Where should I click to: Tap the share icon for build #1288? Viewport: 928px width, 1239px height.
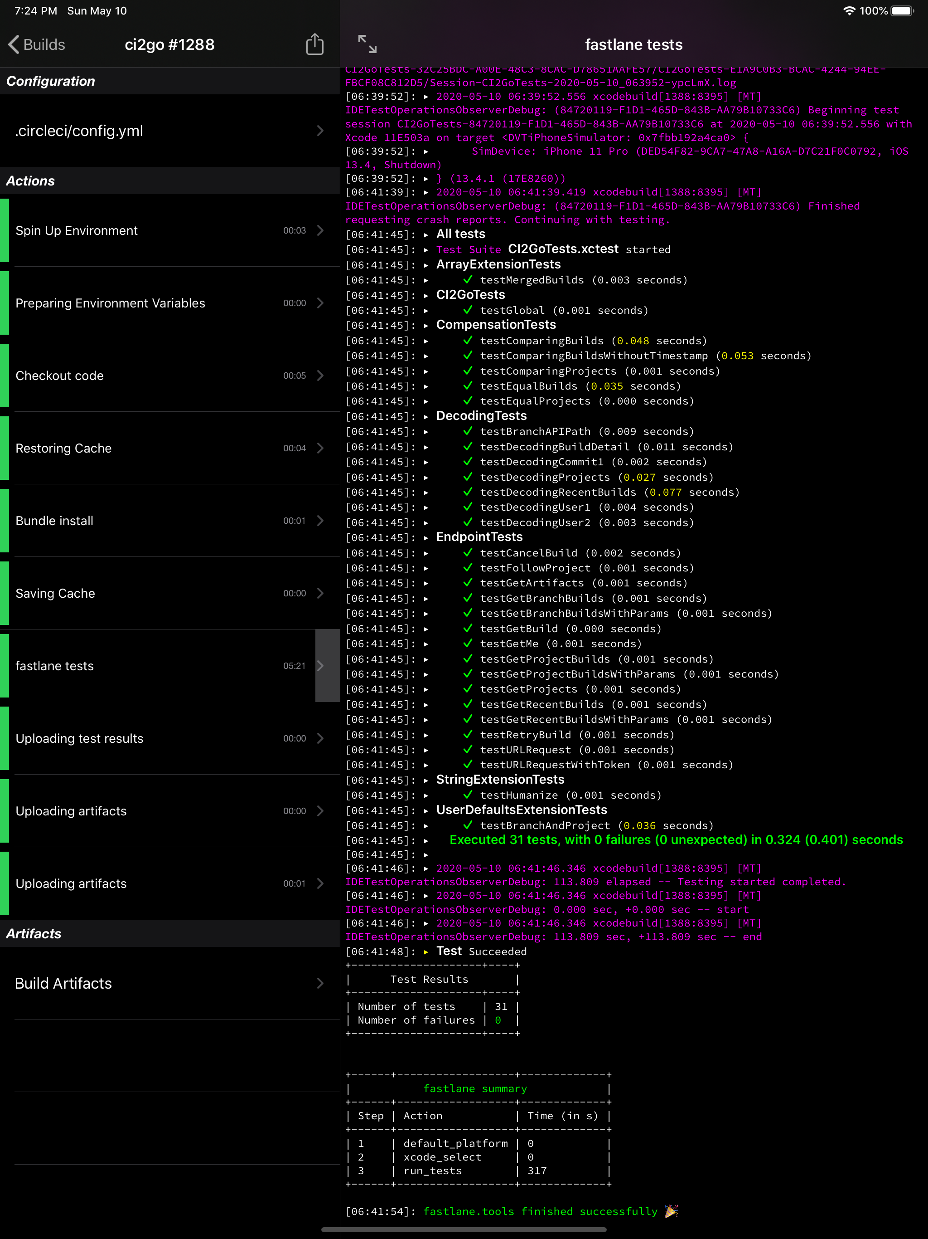pos(314,44)
